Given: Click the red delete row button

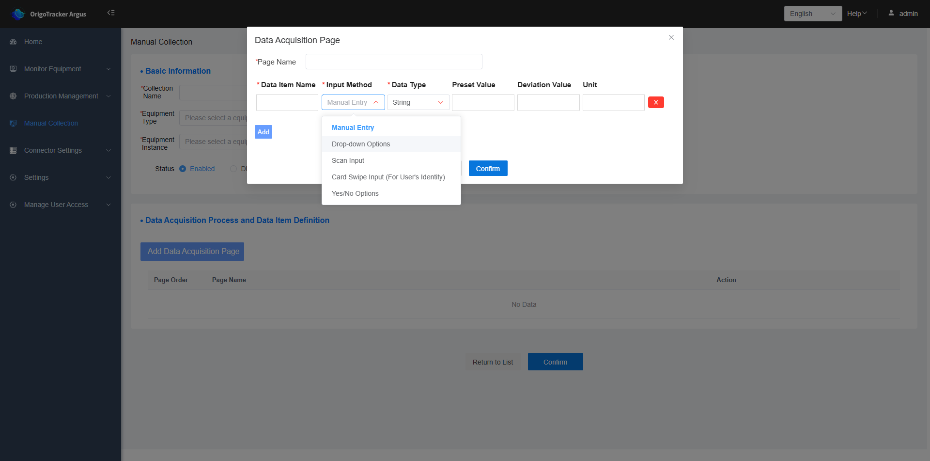Looking at the screenshot, I should 656,102.
